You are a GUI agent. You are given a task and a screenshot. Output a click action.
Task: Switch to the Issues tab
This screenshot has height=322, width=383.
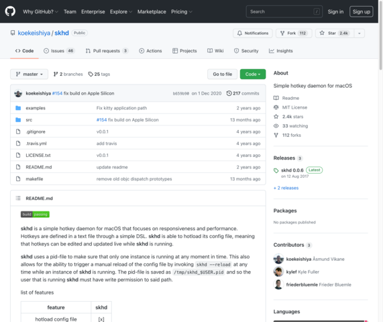coord(59,51)
